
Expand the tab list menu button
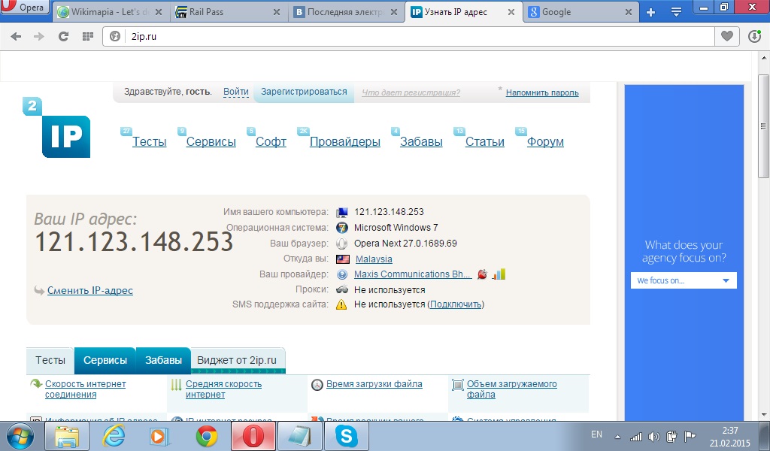(676, 12)
